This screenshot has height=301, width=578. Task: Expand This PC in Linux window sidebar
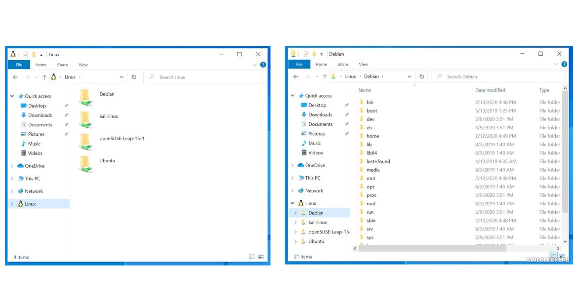(12, 179)
